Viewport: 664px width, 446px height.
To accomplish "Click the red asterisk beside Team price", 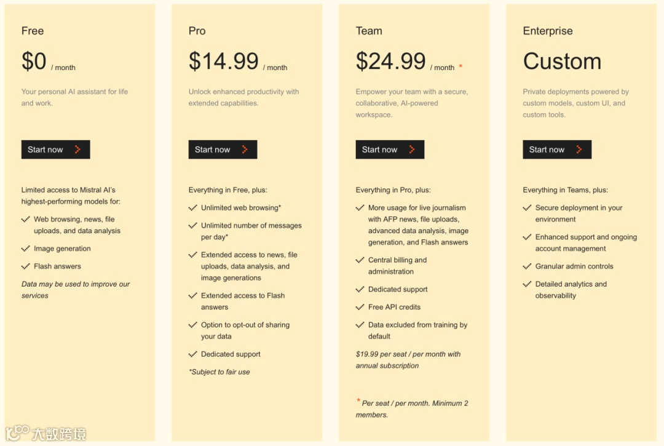I will pyautogui.click(x=461, y=66).
